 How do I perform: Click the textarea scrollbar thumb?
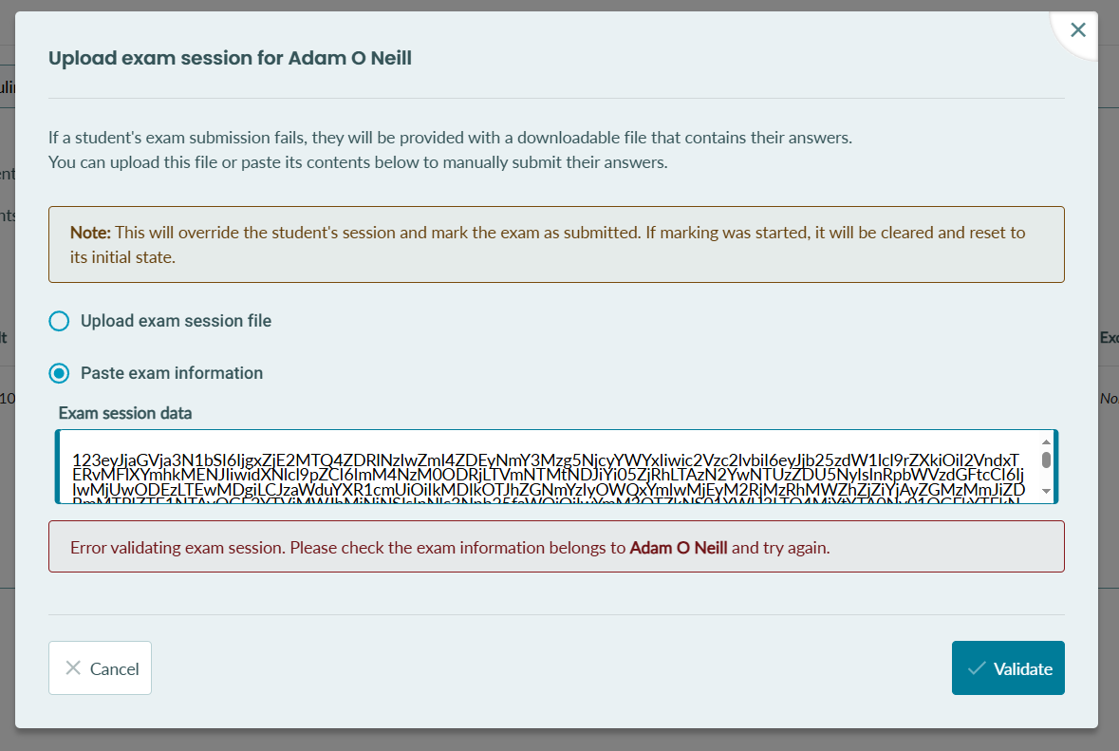click(1046, 460)
